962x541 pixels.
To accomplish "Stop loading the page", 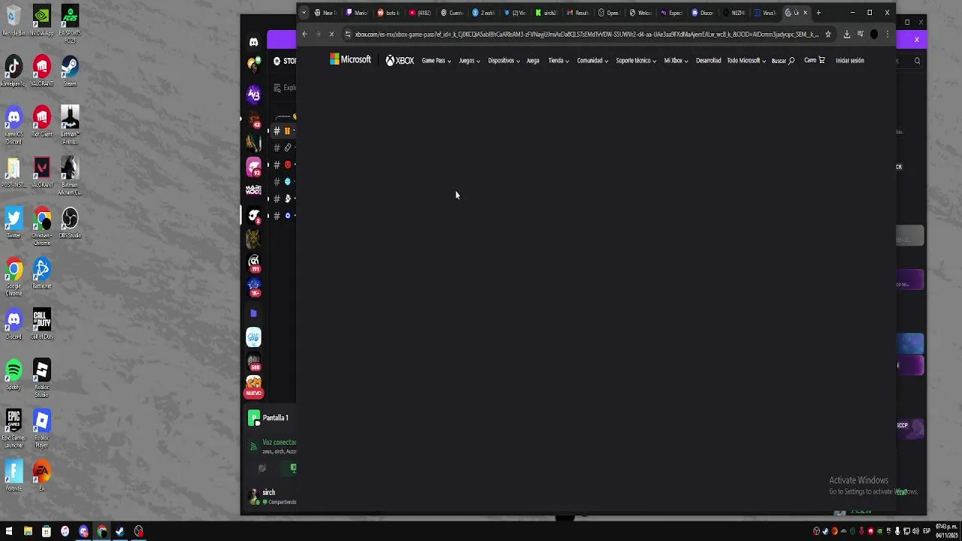I will click(331, 34).
